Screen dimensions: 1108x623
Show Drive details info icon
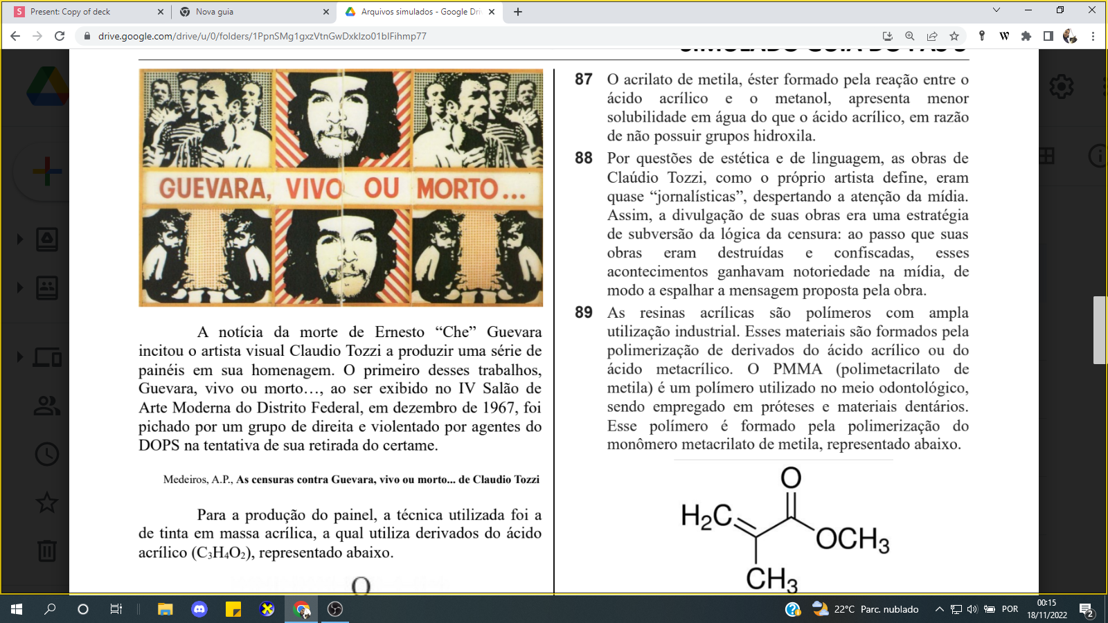click(1099, 156)
